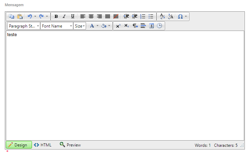Click the Paste clipboard icon
The width and height of the screenshot is (249, 154).
coord(20,16)
